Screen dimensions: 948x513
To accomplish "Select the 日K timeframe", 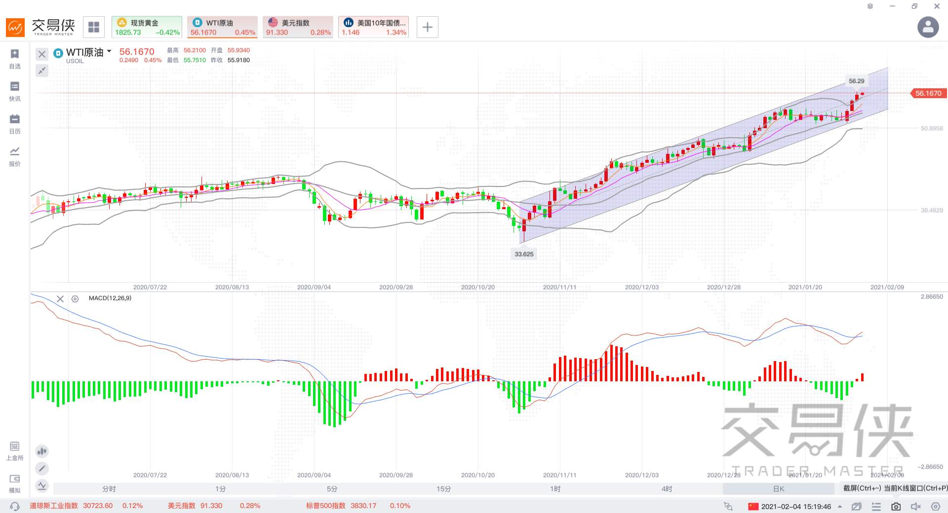I will 779,489.
